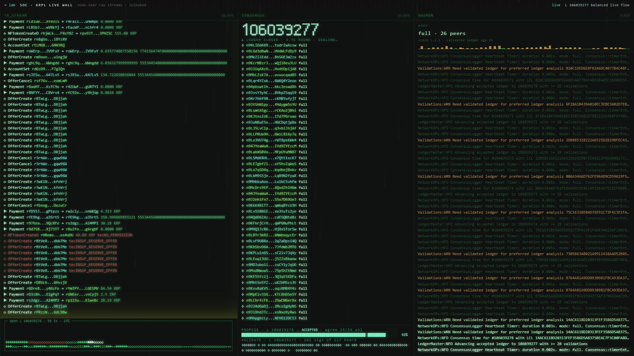This screenshot has width=634, height=356.
Task: Click the payment arrow icon on rfD55J...gPtpzs row
Action: [5, 211]
